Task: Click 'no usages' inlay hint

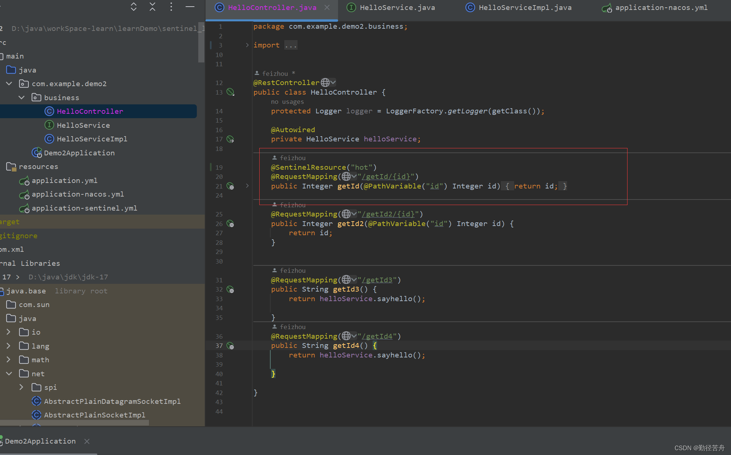Action: click(287, 102)
